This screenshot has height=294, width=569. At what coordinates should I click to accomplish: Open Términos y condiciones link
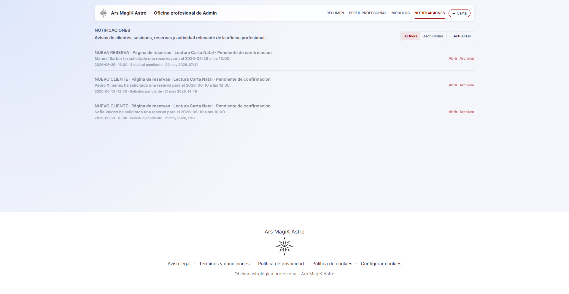224,264
